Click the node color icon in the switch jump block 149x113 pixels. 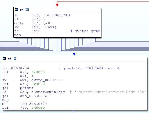(x=16, y=10)
